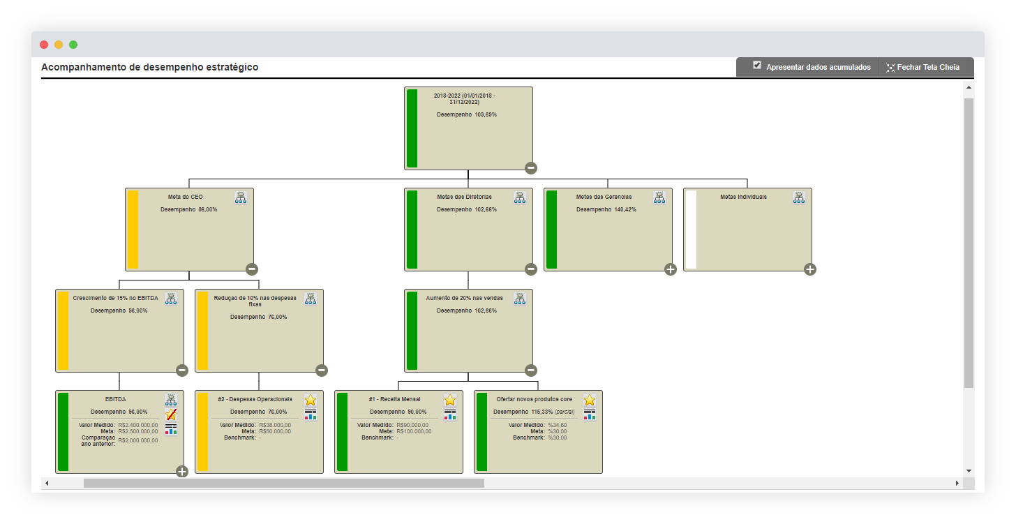Expand the Metas das Gerencias node
The height and width of the screenshot is (524, 1016).
671,269
